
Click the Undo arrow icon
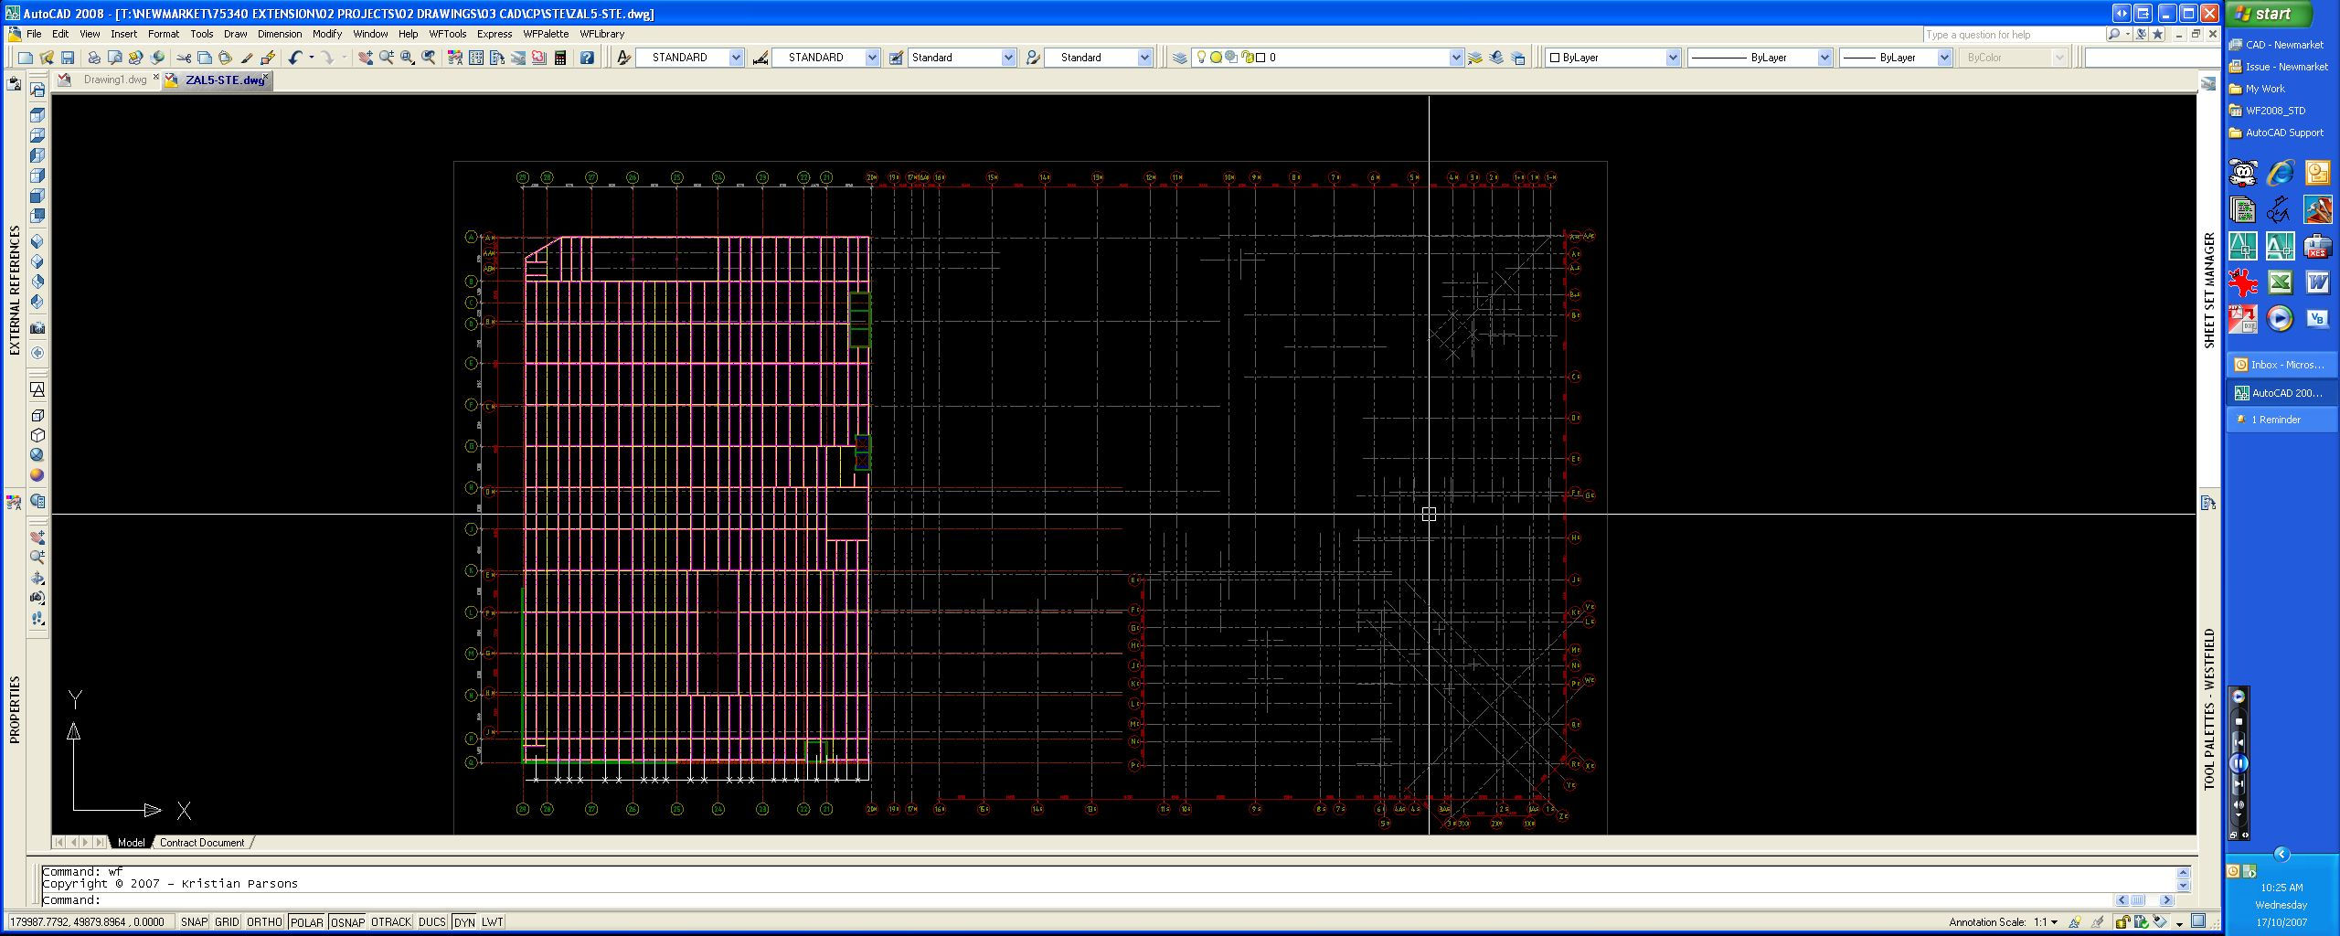(x=295, y=58)
